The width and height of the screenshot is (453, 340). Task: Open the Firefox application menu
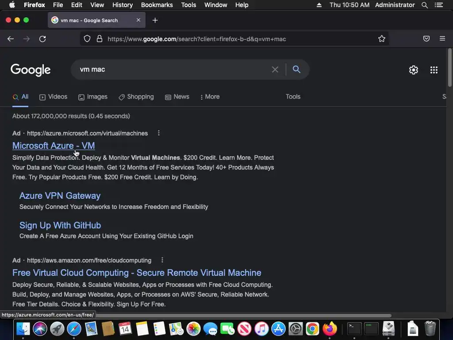[35, 5]
